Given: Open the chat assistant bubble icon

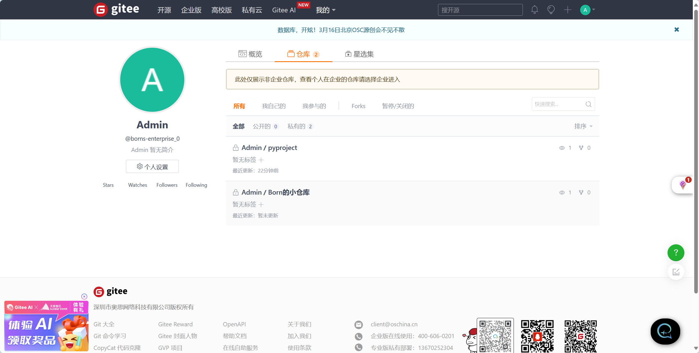Looking at the screenshot, I should click(x=665, y=331).
